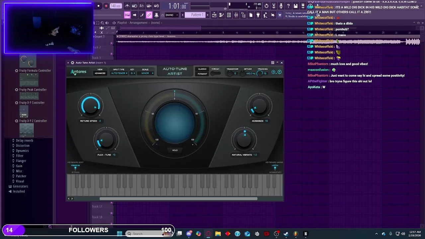Open the Playlist view icon
The height and width of the screenshot is (239, 425).
pos(214,15)
